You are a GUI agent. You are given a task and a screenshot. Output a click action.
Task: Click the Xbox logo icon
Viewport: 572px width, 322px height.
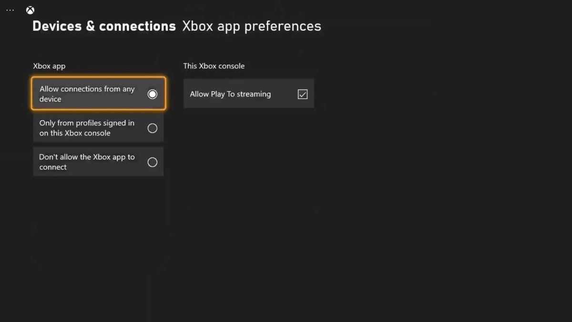[30, 10]
